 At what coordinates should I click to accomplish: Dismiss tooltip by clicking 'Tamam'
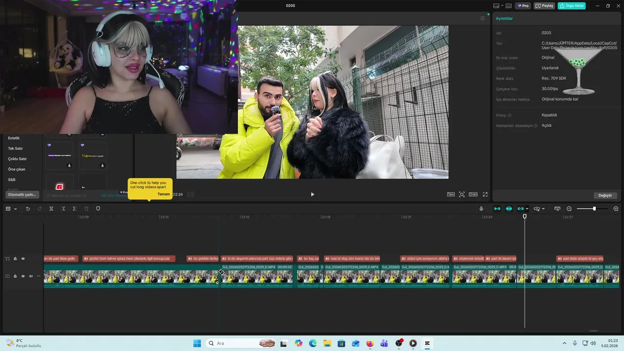[x=164, y=194]
